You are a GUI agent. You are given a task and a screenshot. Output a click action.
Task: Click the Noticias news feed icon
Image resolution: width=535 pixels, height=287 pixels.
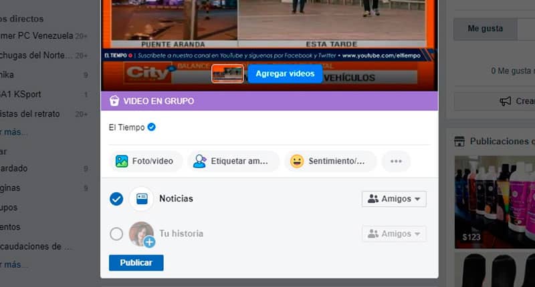142,199
